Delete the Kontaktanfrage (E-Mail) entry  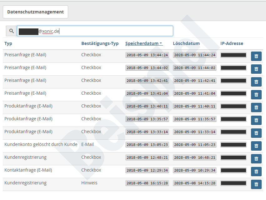(256, 172)
